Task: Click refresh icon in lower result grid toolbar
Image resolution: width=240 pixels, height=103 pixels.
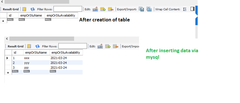Action: coord(37,46)
